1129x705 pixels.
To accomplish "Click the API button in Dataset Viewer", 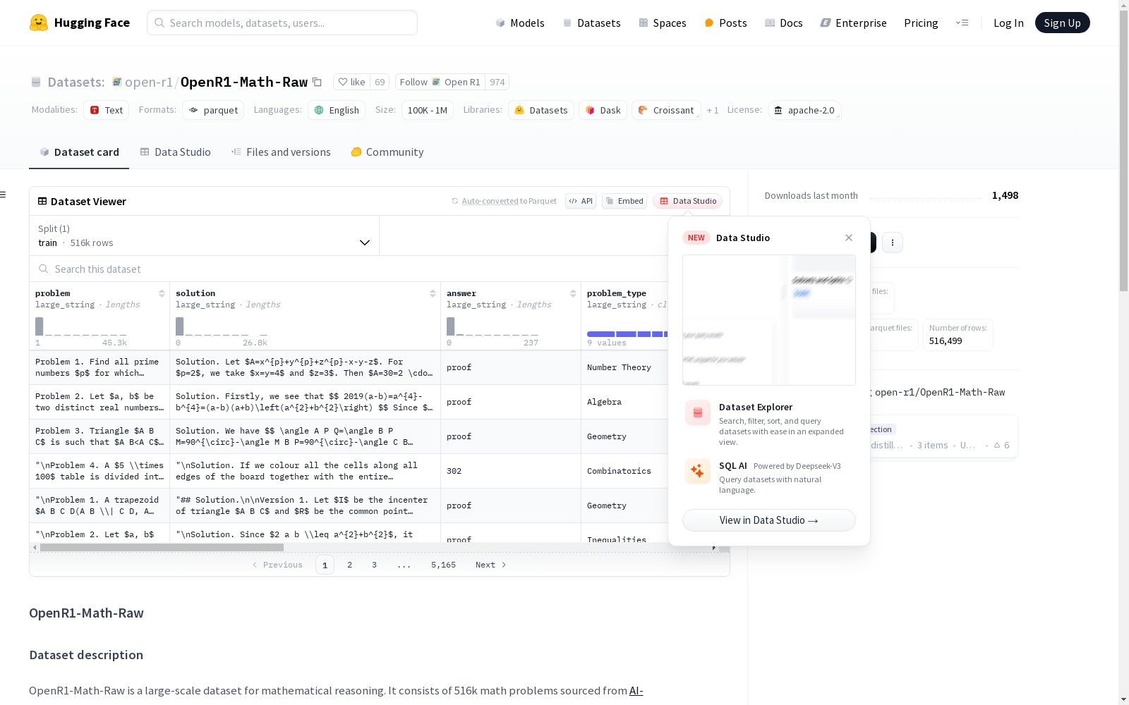I will click(x=581, y=201).
